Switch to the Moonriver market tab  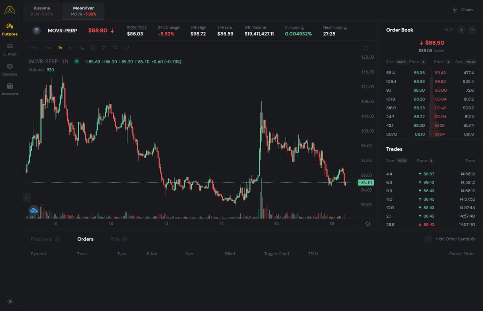(x=83, y=11)
